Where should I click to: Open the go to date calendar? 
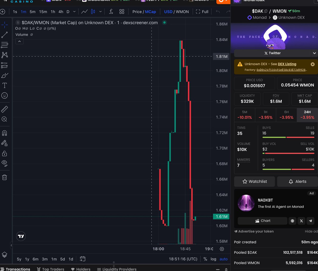[x=82, y=259]
